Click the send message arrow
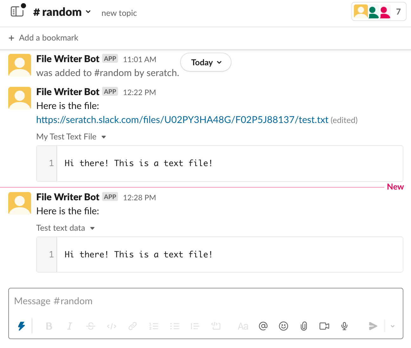 pos(373,326)
